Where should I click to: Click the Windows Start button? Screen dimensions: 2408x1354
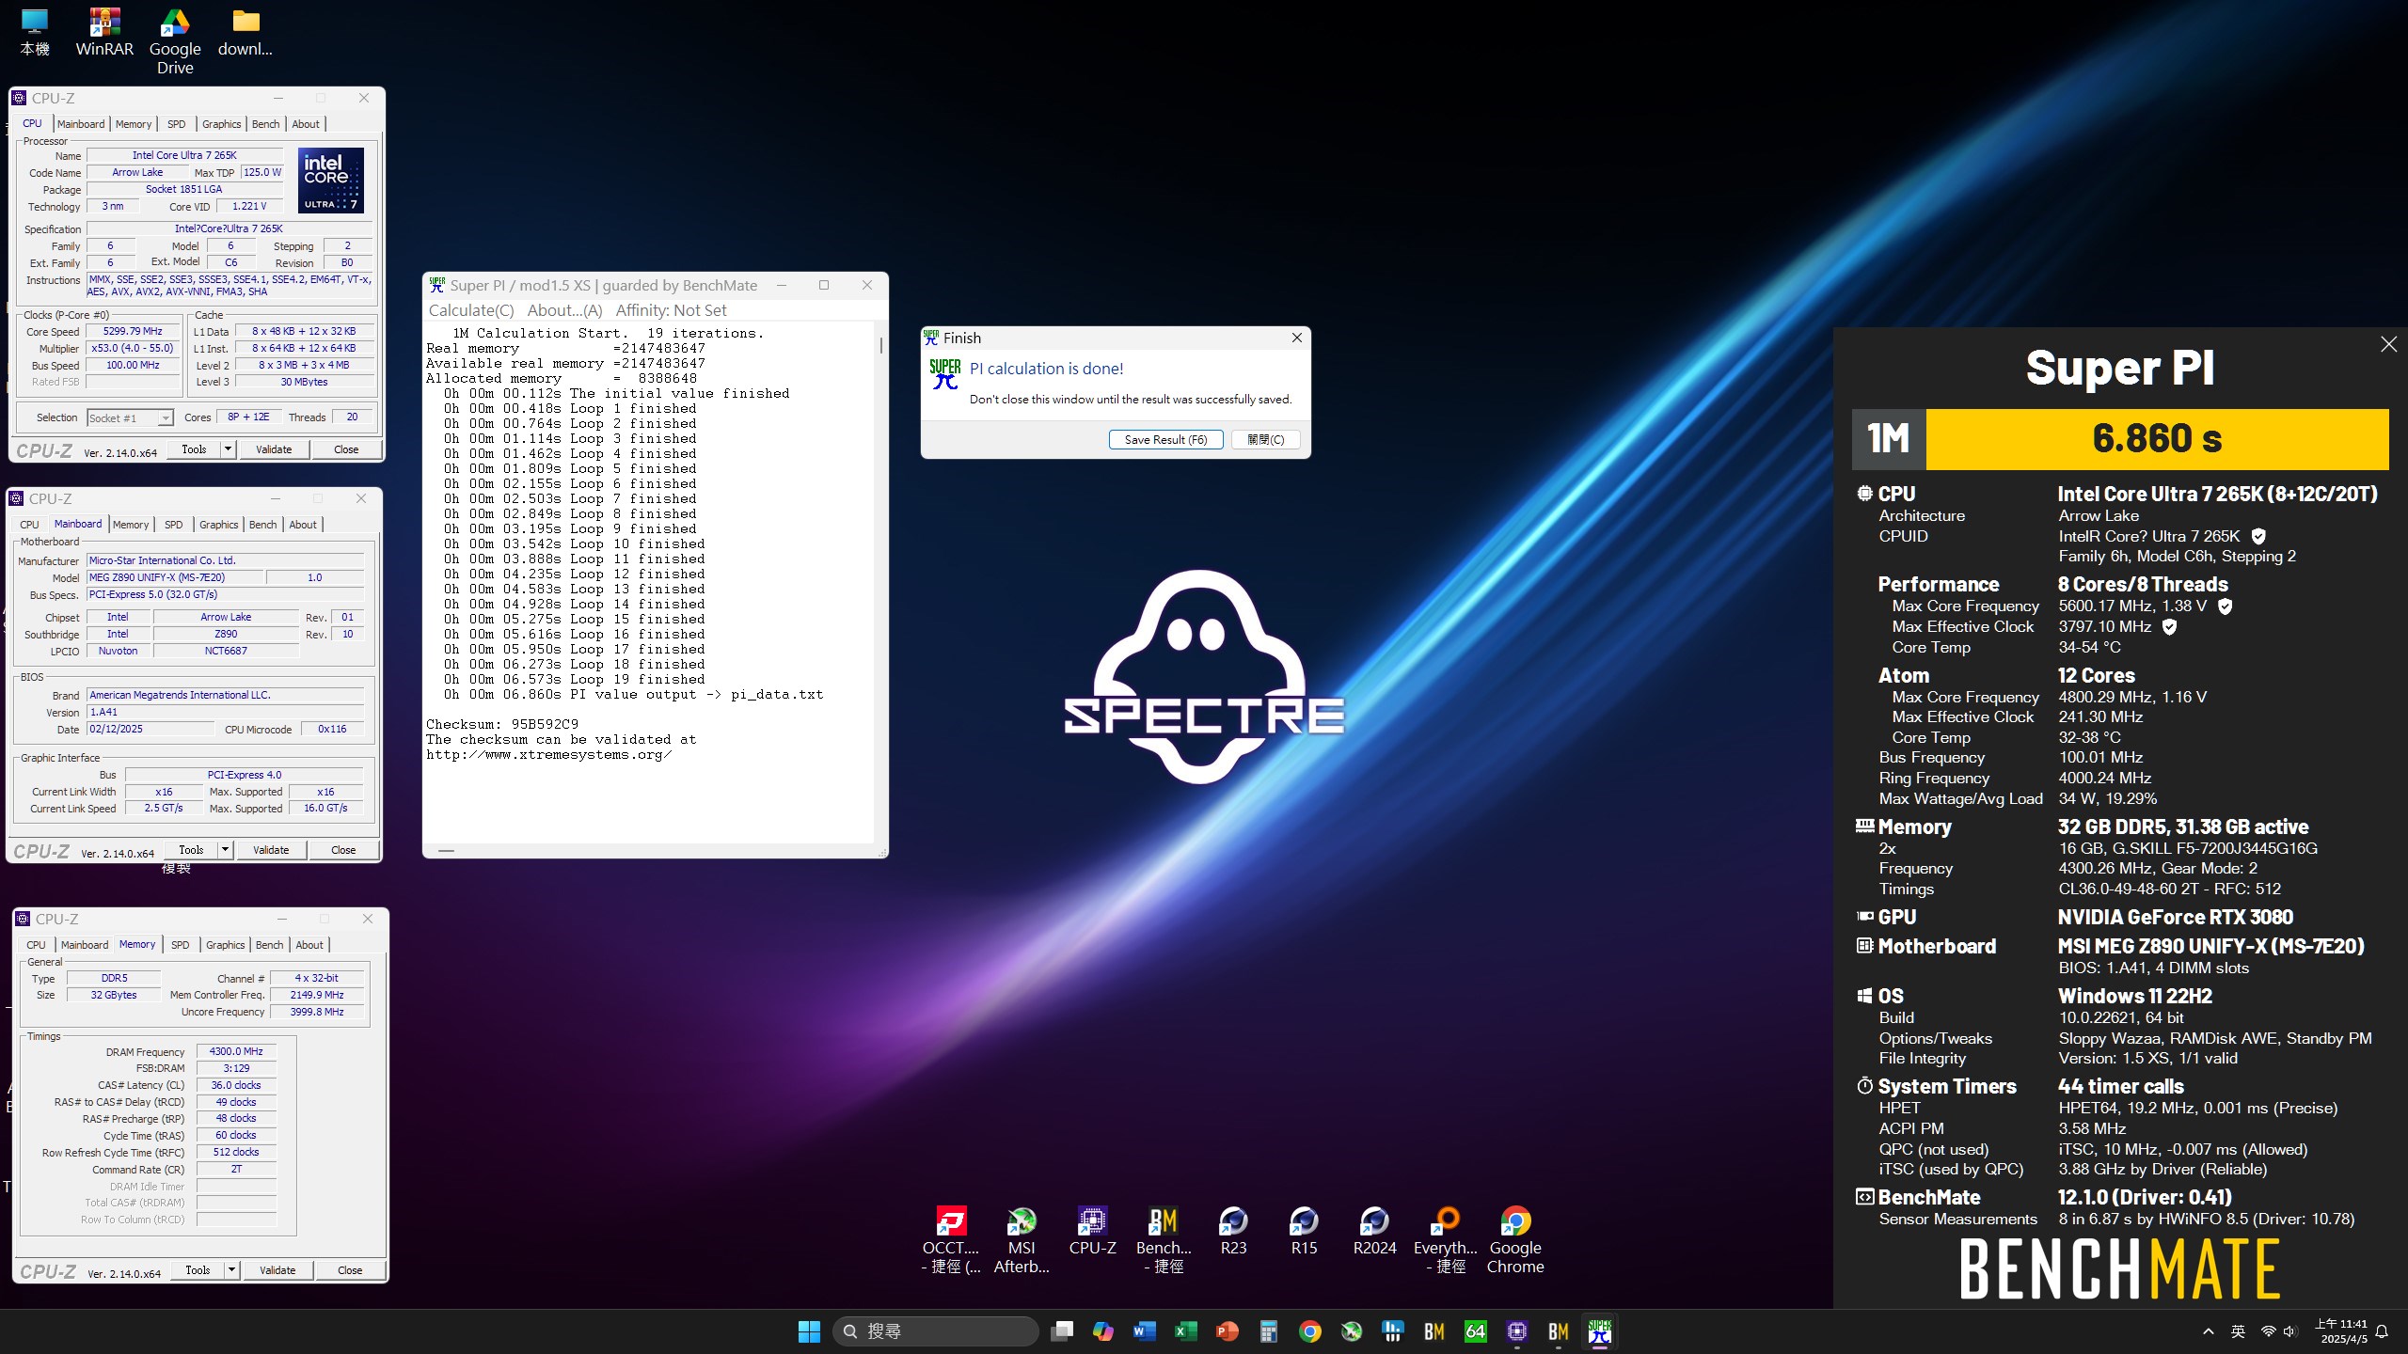[809, 1331]
